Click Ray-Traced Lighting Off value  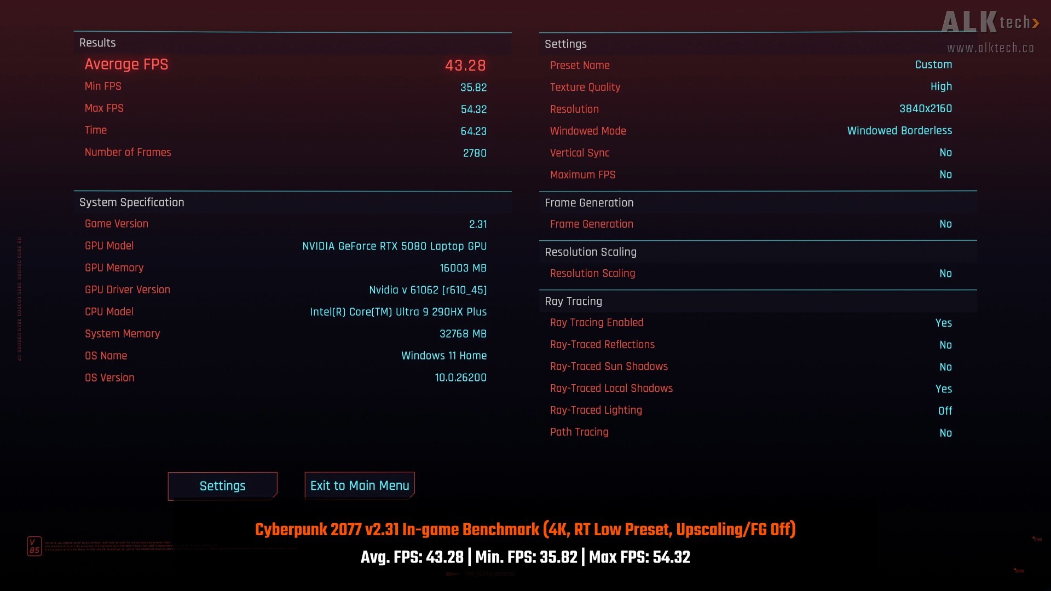945,410
